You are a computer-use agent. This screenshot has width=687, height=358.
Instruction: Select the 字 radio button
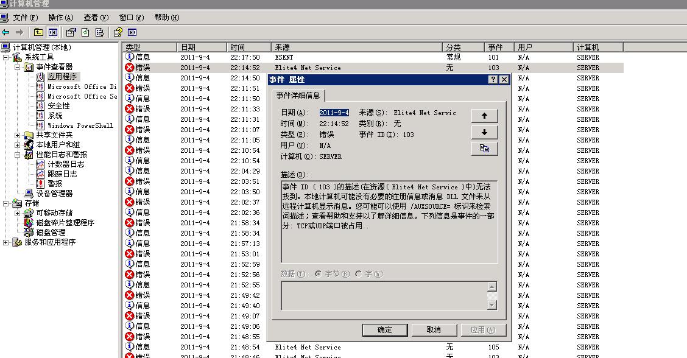[x=359, y=275]
